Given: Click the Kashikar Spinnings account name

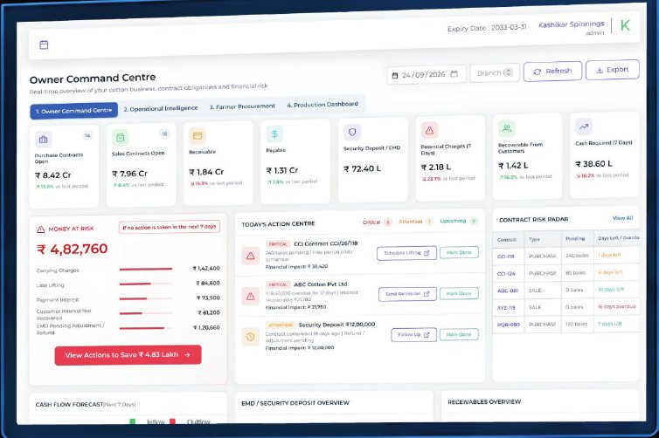Looking at the screenshot, I should 571,24.
